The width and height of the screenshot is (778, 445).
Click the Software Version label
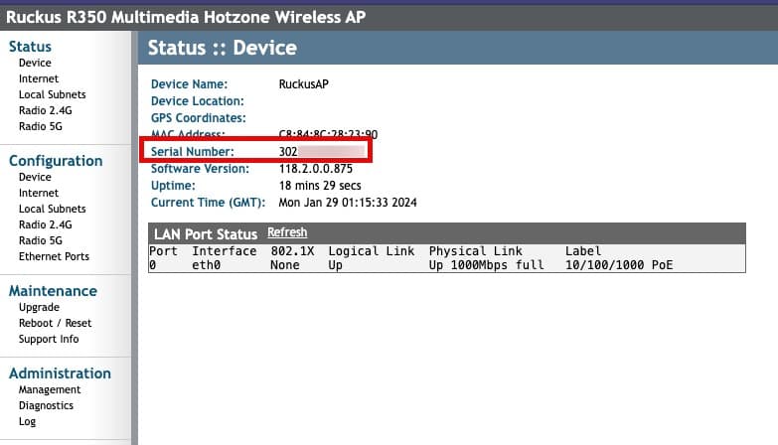(200, 169)
